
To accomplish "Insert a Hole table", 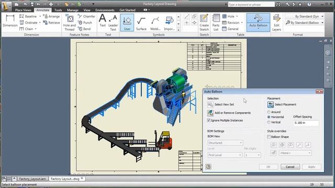I will (228, 16).
